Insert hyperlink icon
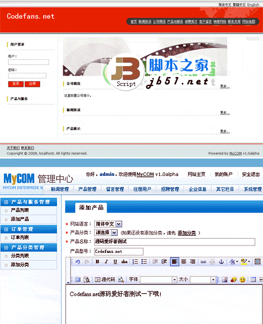The height and width of the screenshot is (324, 263). (x=203, y=262)
